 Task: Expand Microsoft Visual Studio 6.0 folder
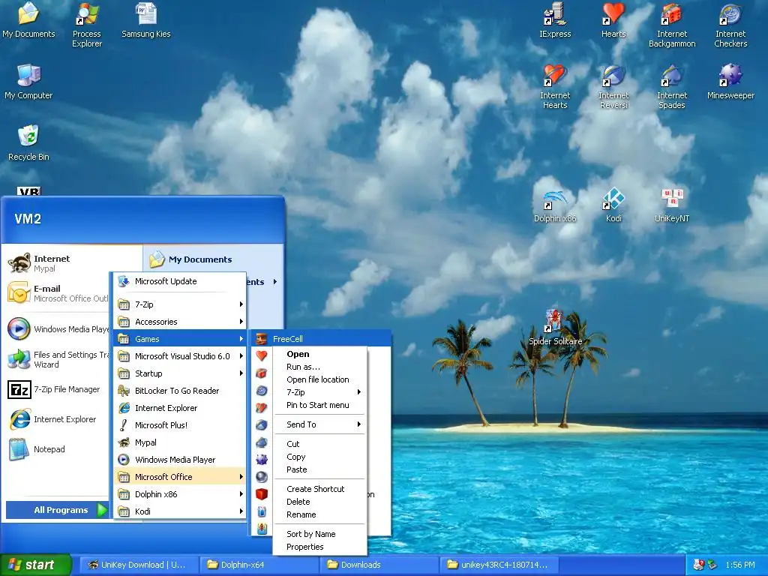(180, 356)
